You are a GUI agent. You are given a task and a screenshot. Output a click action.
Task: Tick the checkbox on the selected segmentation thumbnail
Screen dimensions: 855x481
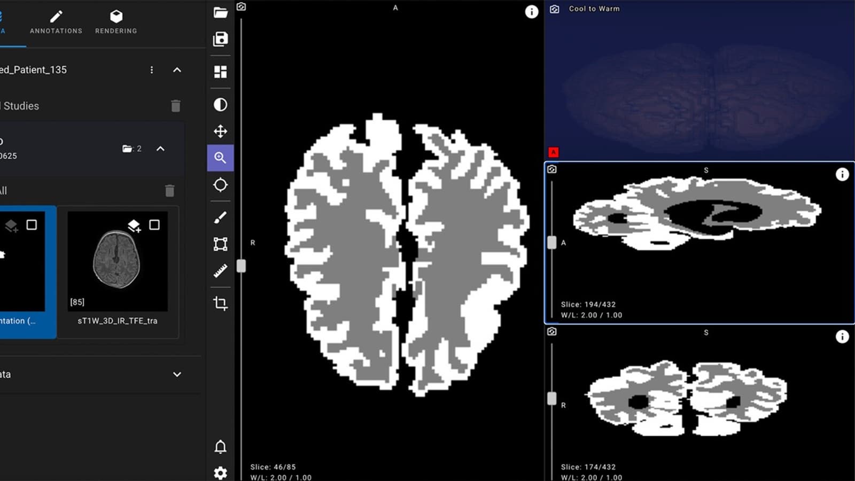coord(32,225)
